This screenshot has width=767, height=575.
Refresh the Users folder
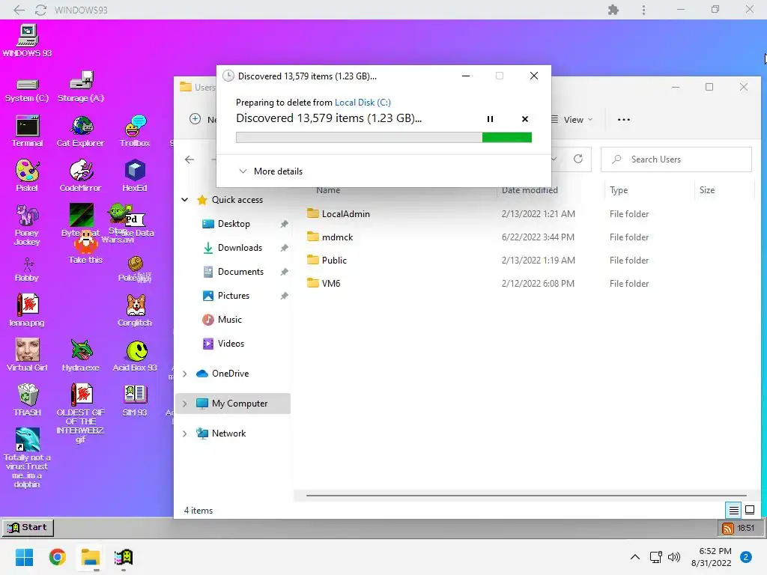(x=578, y=159)
